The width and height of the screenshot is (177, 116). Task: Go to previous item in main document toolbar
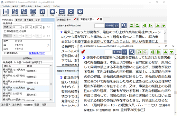click(x=144, y=26)
